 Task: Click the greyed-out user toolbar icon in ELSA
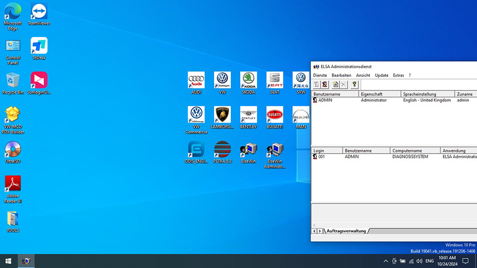[x=316, y=84]
